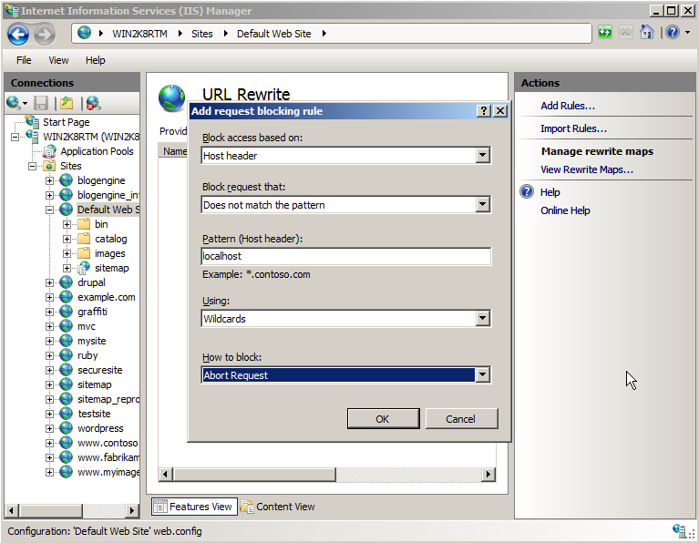Open the 'How to block' dropdown
Image resolution: width=699 pixels, height=543 pixels.
(483, 375)
